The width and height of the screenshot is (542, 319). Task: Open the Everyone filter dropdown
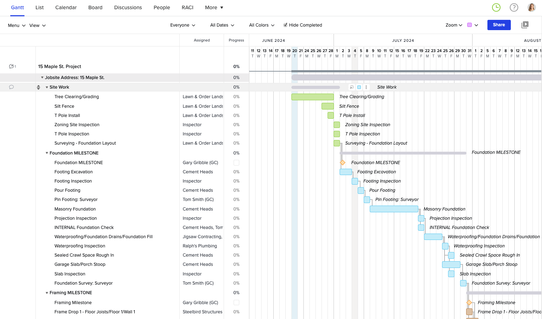[x=183, y=25]
